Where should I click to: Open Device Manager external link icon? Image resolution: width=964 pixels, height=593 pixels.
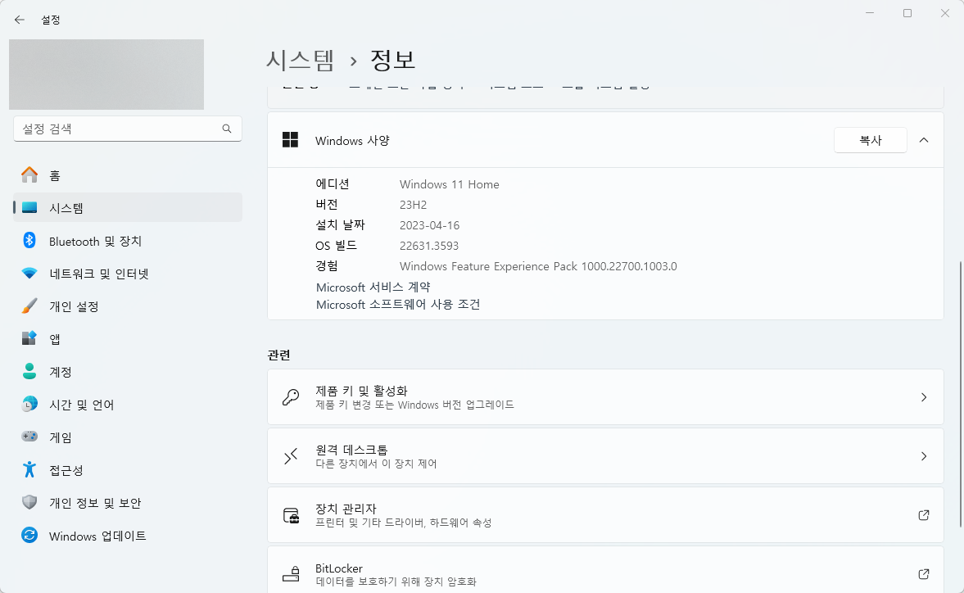923,515
